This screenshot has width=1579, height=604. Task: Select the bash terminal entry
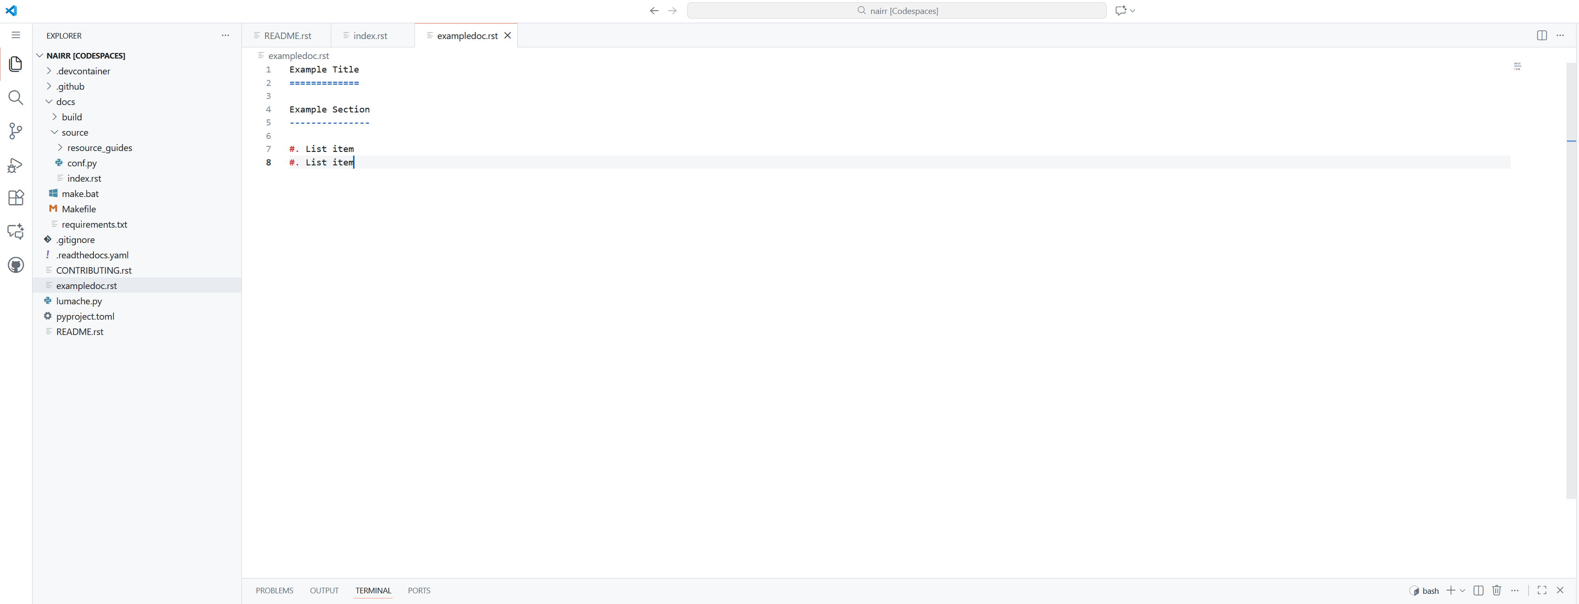[x=1424, y=591]
